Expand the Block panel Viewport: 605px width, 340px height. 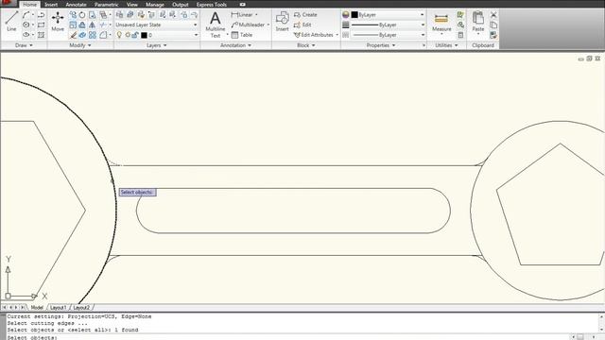pos(306,45)
